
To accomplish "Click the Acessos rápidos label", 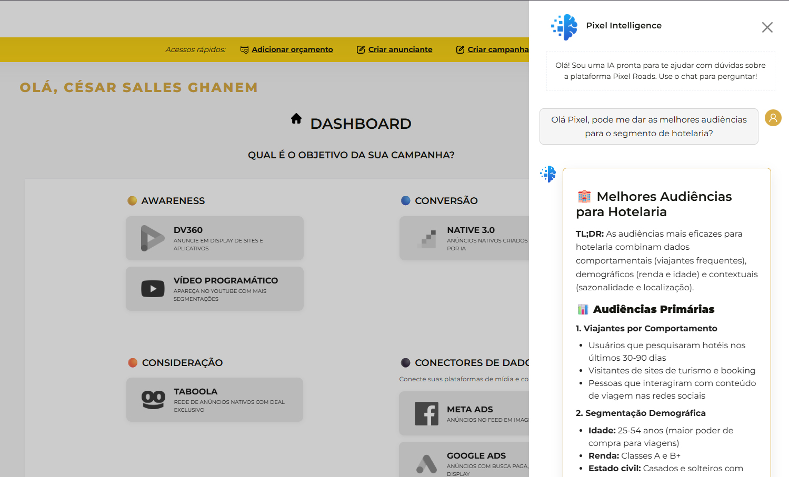I will pyautogui.click(x=195, y=49).
